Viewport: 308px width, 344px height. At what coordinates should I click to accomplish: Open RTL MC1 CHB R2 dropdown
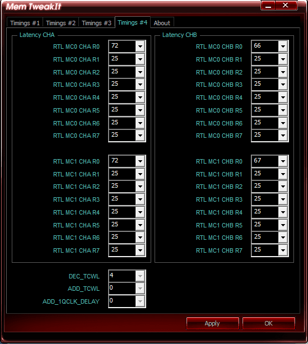point(283,187)
